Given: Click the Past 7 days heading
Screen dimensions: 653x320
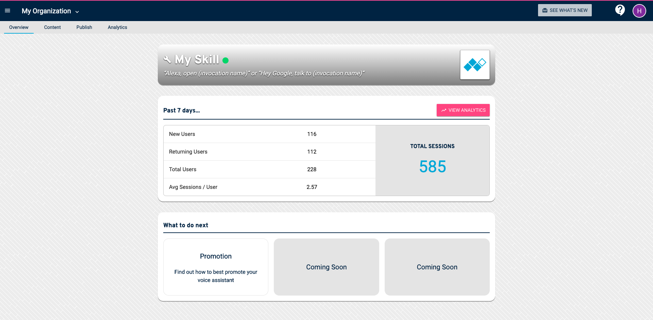Looking at the screenshot, I should click(182, 110).
